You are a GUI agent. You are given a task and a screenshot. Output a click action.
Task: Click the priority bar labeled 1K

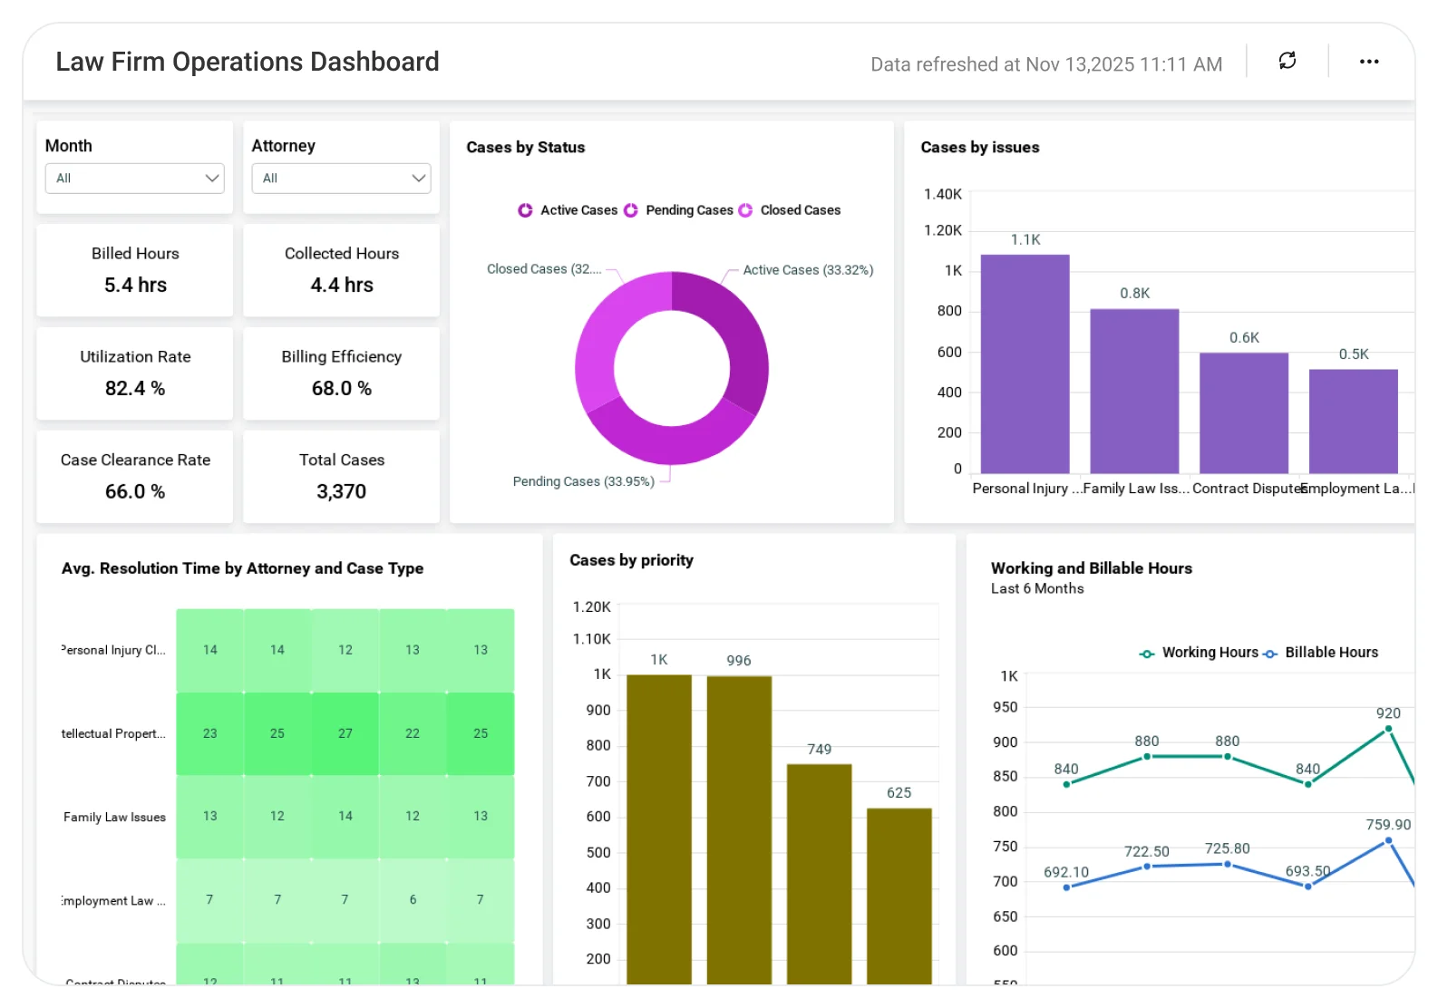coord(659,829)
